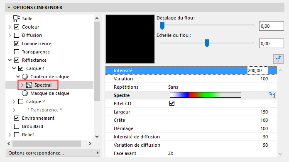Select the Masque de calque row
This screenshot has height=162, width=289.
[x=49, y=93]
